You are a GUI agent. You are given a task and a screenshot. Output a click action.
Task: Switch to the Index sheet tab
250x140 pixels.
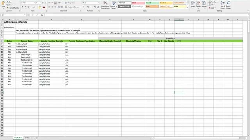[27, 138]
